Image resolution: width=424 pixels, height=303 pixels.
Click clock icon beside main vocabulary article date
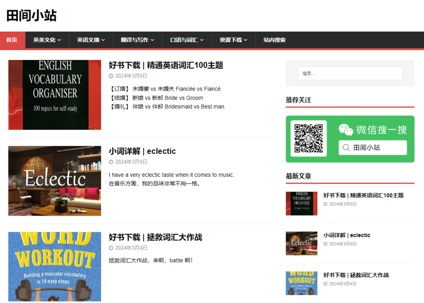pyautogui.click(x=111, y=76)
